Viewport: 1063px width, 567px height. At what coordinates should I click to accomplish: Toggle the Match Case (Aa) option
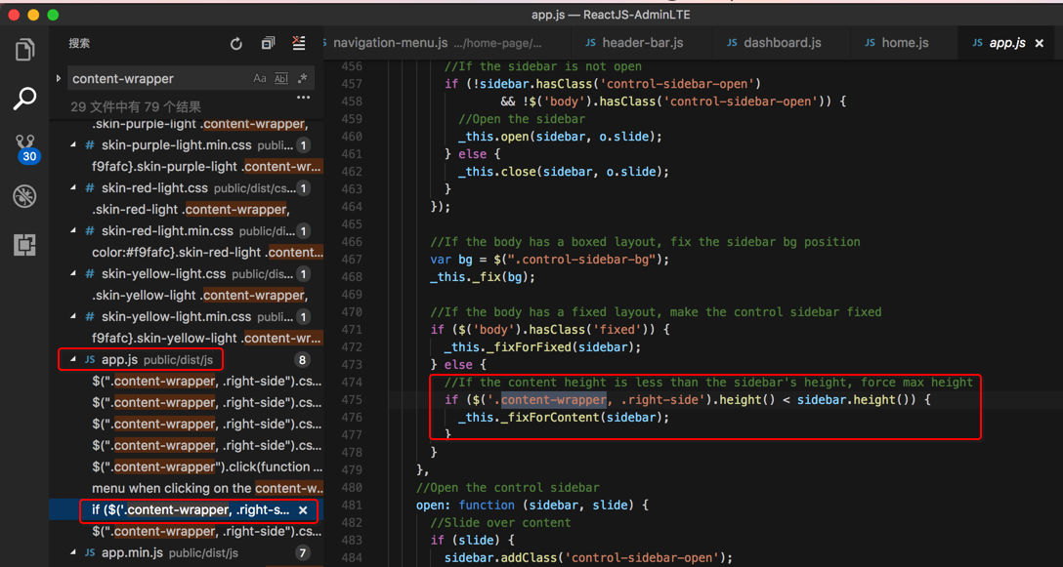pyautogui.click(x=260, y=79)
